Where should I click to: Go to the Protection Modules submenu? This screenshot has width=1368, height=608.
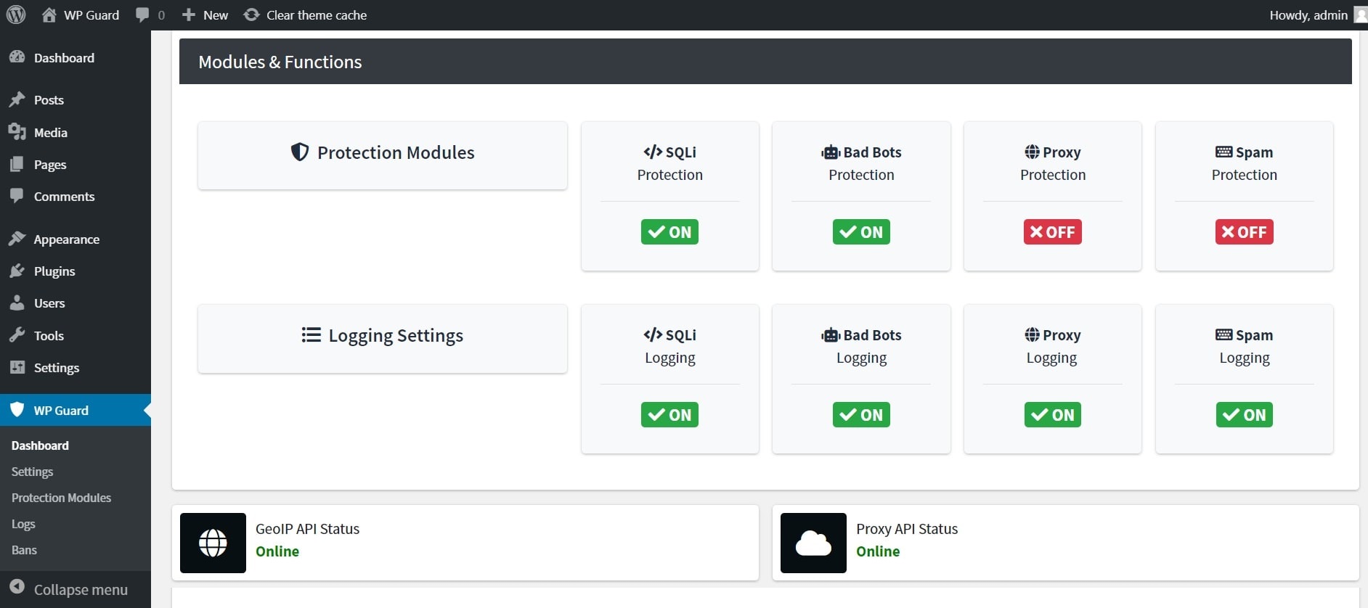pyautogui.click(x=61, y=498)
